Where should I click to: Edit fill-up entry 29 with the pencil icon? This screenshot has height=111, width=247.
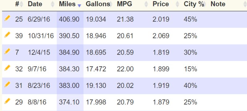pos(7,101)
